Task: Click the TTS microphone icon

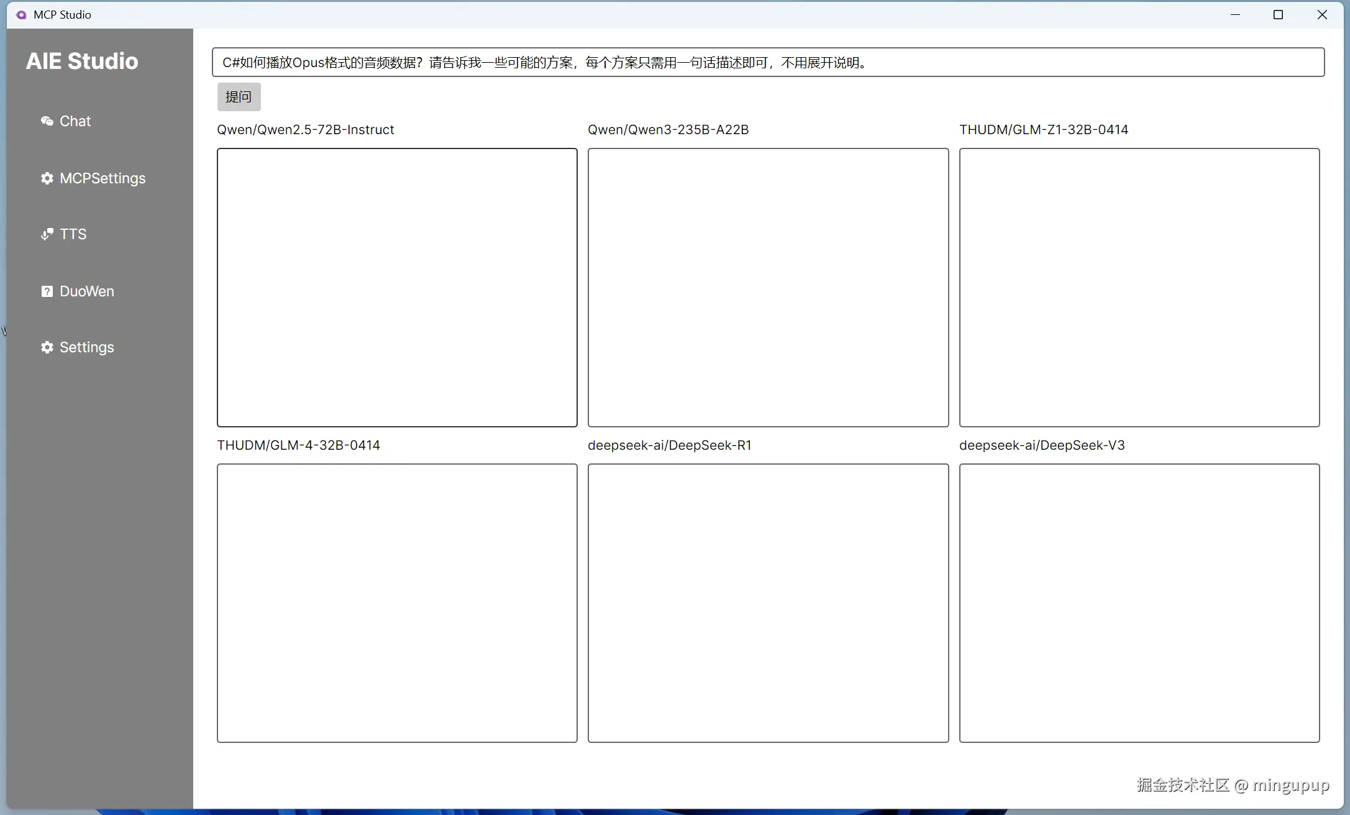Action: point(47,234)
